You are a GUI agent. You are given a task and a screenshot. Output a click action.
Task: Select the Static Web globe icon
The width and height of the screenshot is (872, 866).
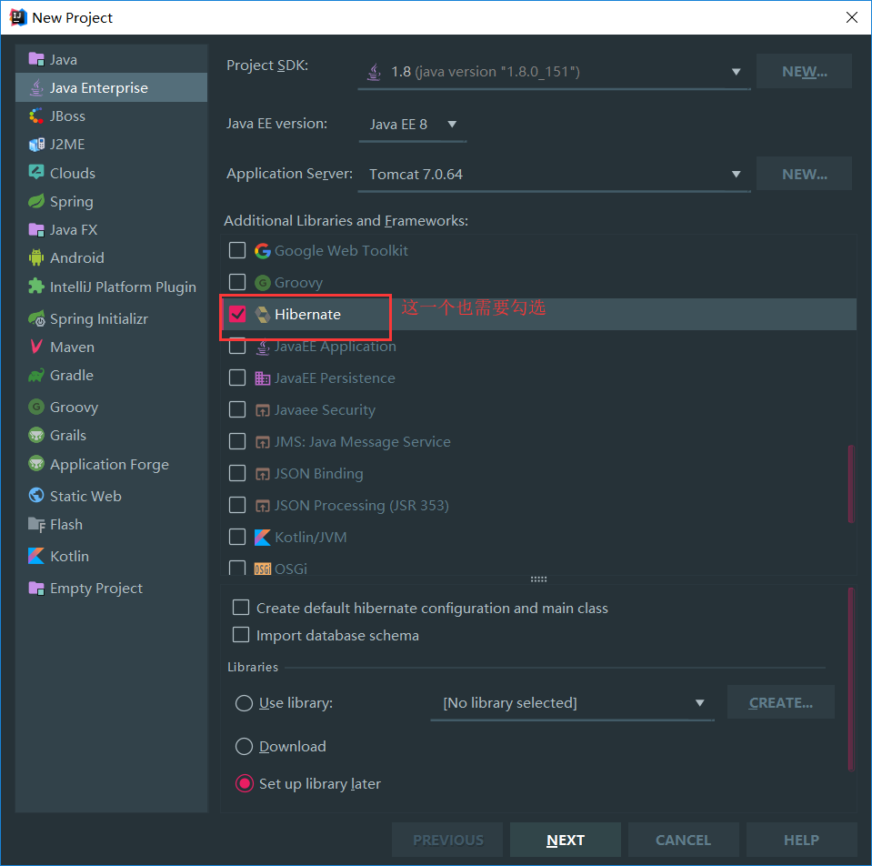(x=36, y=495)
